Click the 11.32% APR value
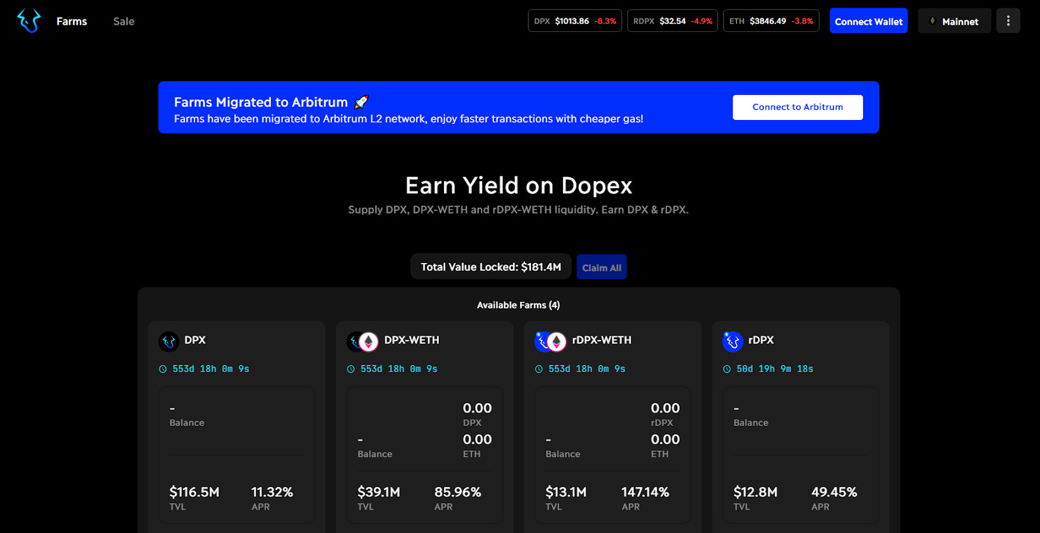Screen dimensions: 1040x533 (272, 492)
